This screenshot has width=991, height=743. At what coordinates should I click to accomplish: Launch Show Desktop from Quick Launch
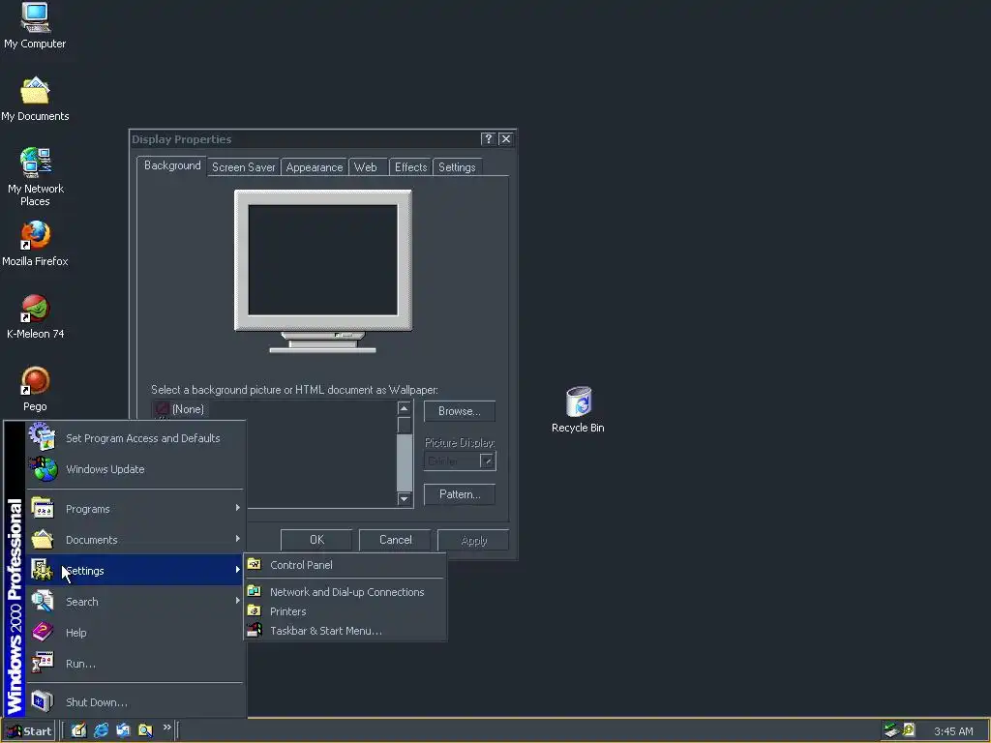[x=78, y=730]
